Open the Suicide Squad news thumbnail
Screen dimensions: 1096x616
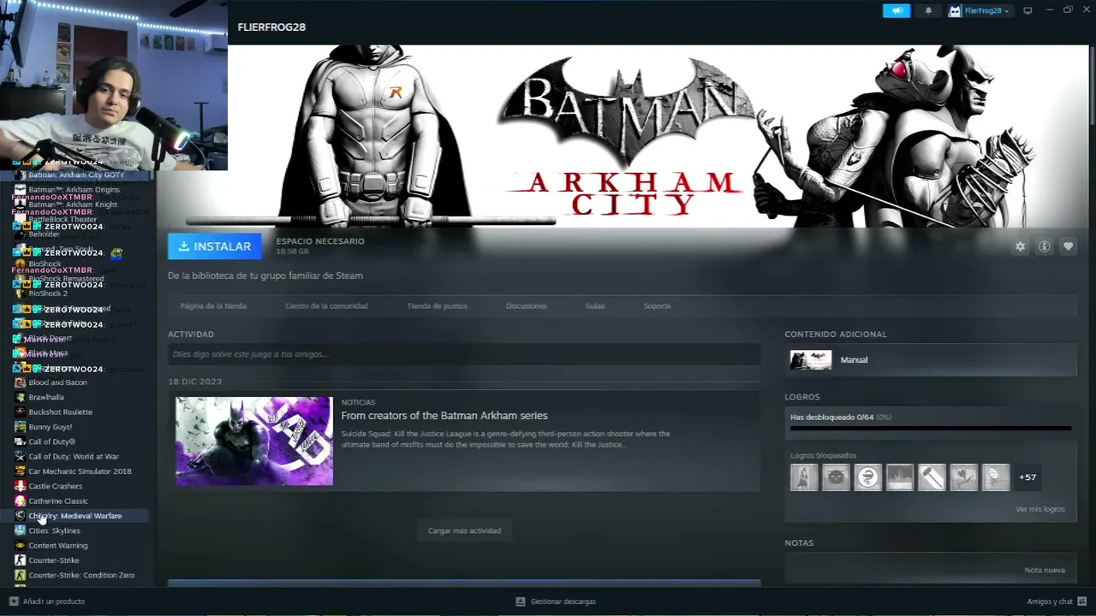pos(254,441)
